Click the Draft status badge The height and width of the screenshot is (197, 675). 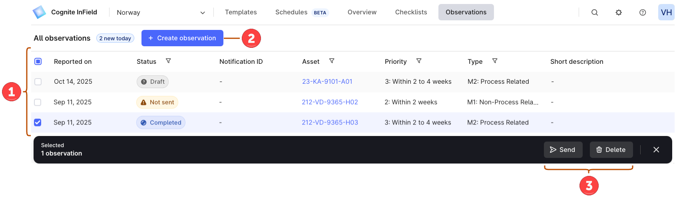point(153,82)
